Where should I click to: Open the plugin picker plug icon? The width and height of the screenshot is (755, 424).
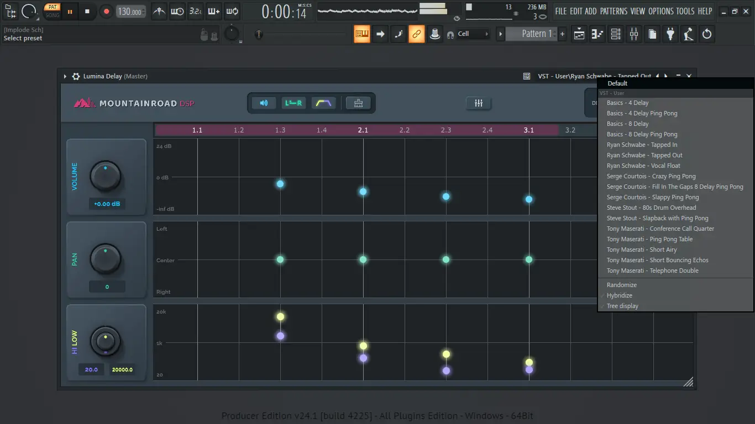tap(670, 34)
